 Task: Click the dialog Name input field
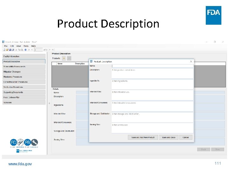tap(152, 66)
